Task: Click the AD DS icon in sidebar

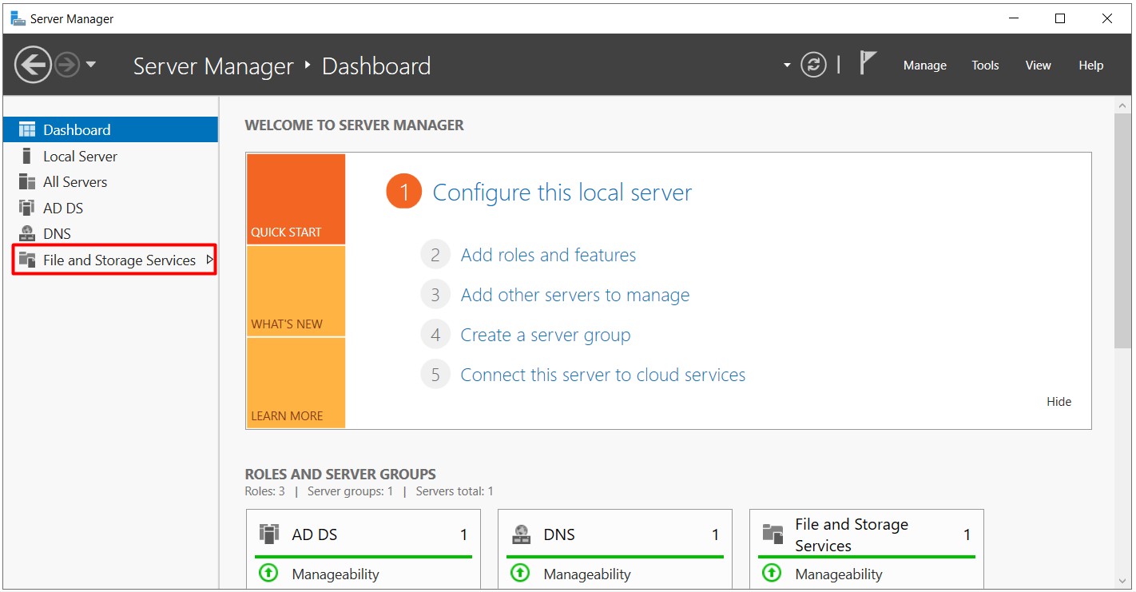Action: pyautogui.click(x=27, y=208)
